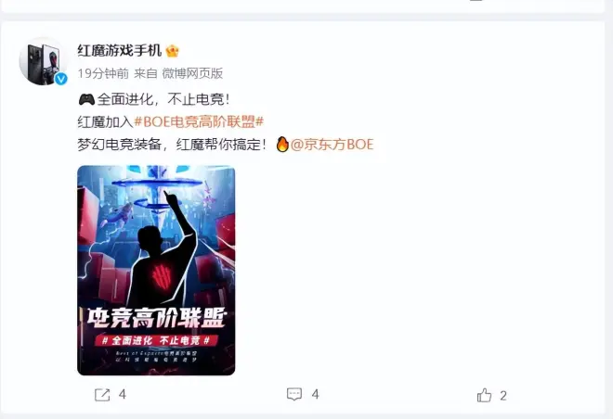Screen dimensions: 613x419
Task: Click the repost count 4
Action: pos(123,395)
